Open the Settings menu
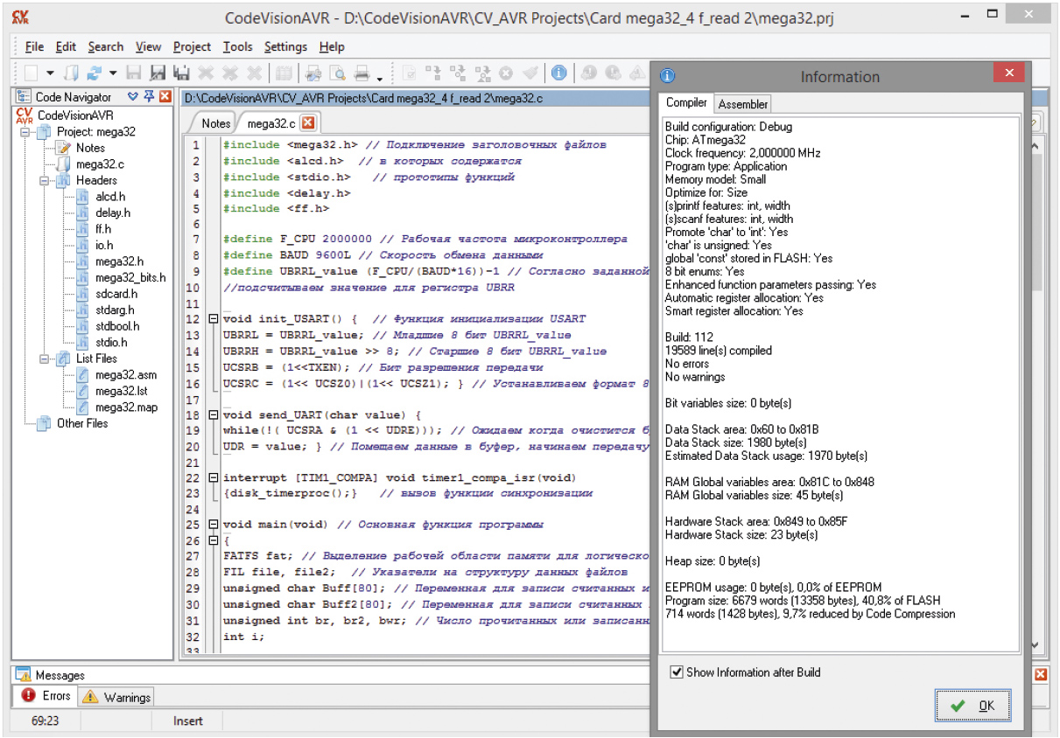 click(285, 46)
